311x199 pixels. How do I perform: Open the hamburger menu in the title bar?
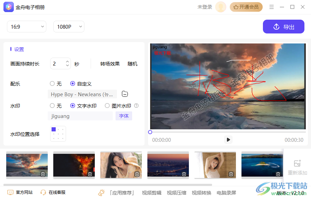click(x=272, y=7)
